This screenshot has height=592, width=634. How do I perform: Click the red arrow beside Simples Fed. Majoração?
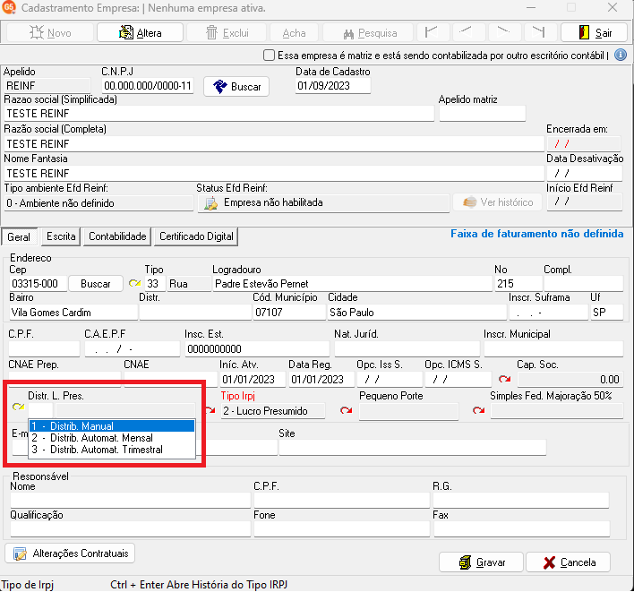478,411
